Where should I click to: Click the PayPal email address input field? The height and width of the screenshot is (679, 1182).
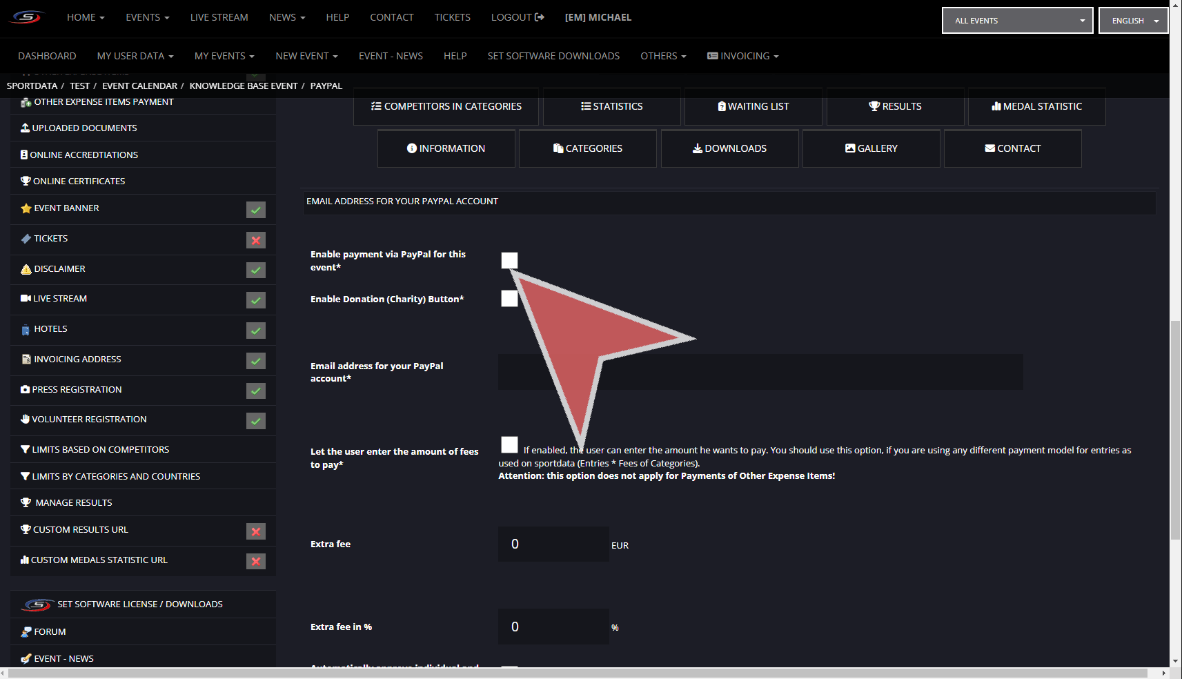[760, 372]
